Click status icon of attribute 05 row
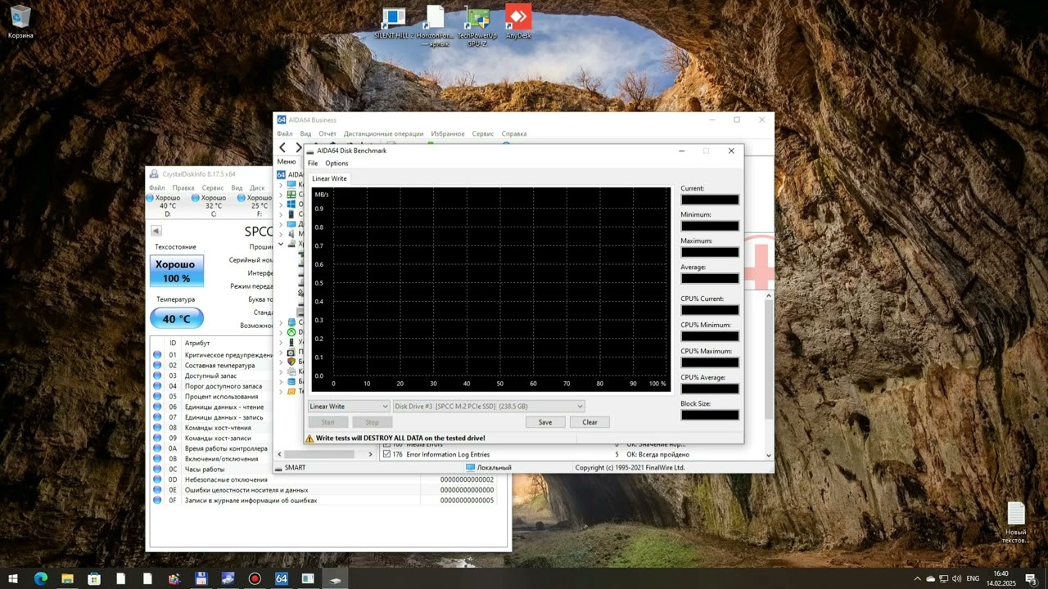The image size is (1048, 589). [157, 397]
